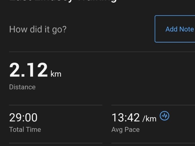This screenshot has height=146, width=195.
Task: Select the Avg Pace label
Action: coord(125,130)
